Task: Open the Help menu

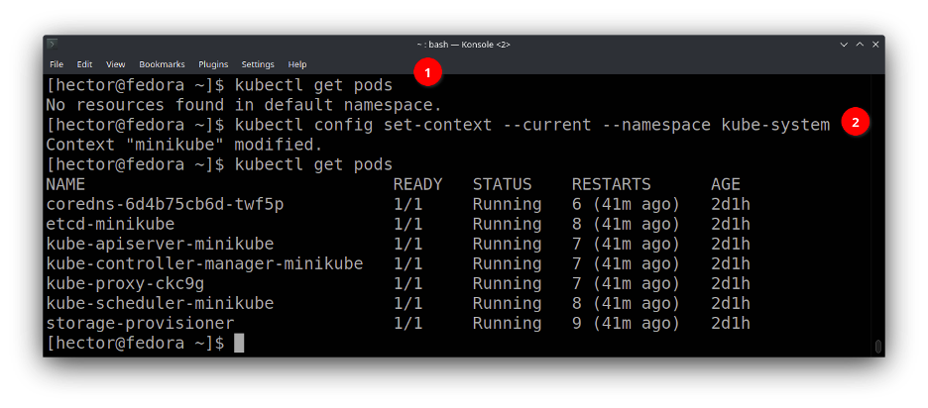Action: (297, 64)
